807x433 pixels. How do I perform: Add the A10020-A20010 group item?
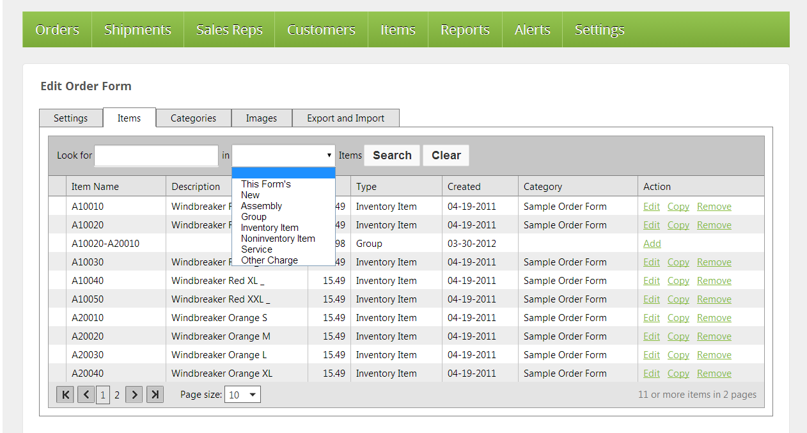point(652,244)
